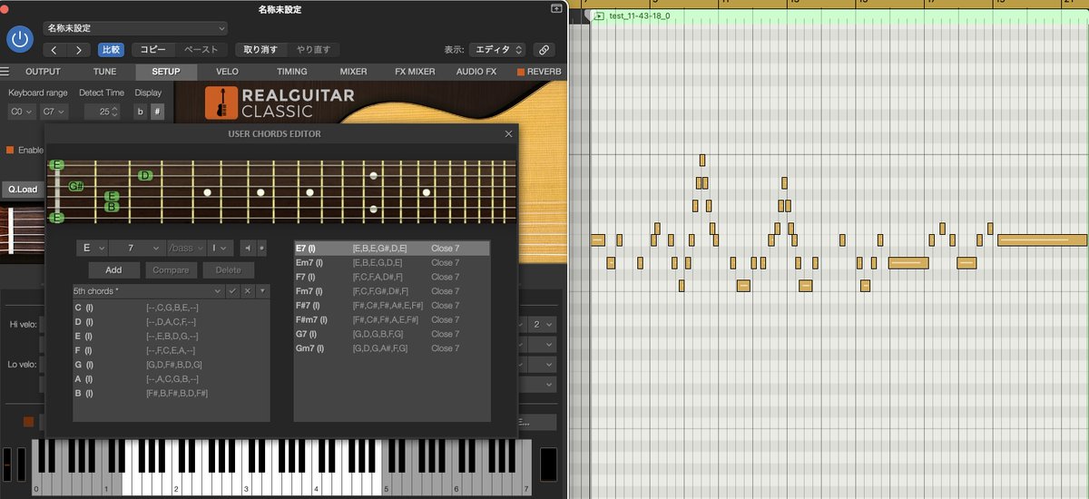Open the 表示 エディタ view dropdown
This screenshot has width=1089, height=499.
497,50
